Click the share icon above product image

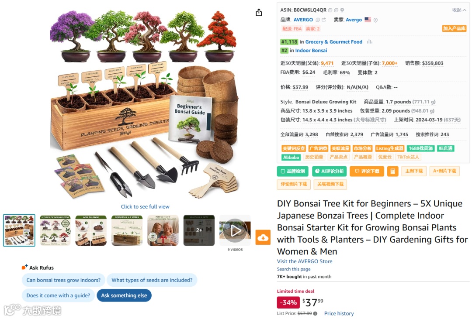[259, 13]
